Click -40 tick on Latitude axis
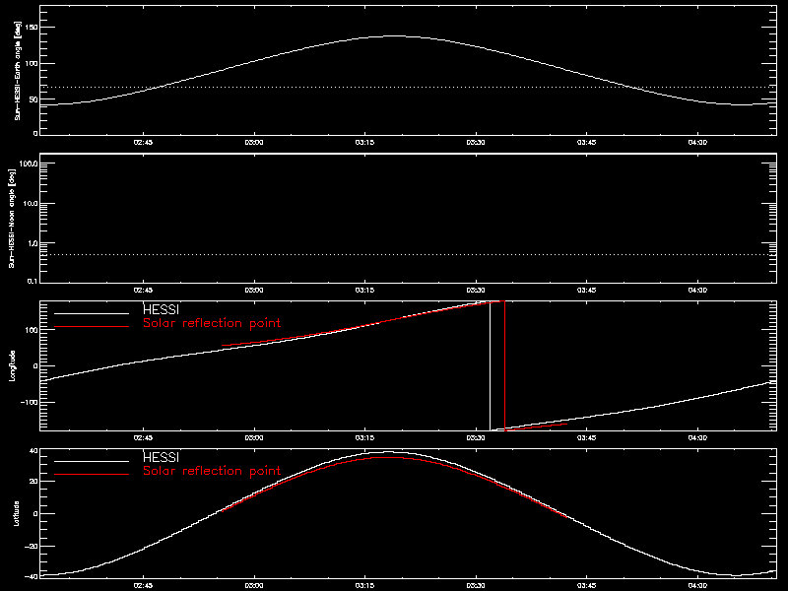This screenshot has height=591, width=788. (32, 576)
